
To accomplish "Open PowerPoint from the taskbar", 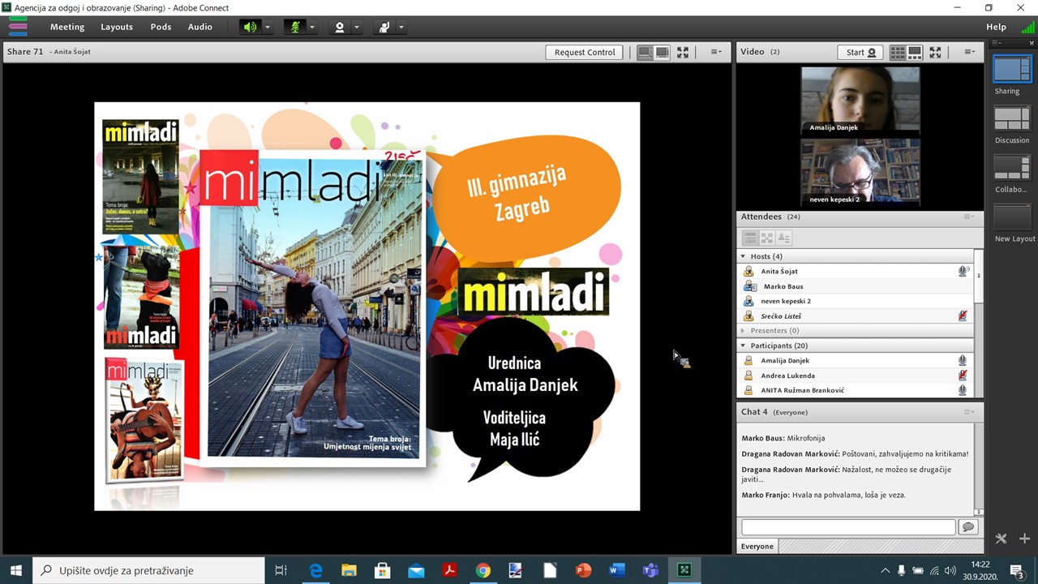I will (x=583, y=570).
